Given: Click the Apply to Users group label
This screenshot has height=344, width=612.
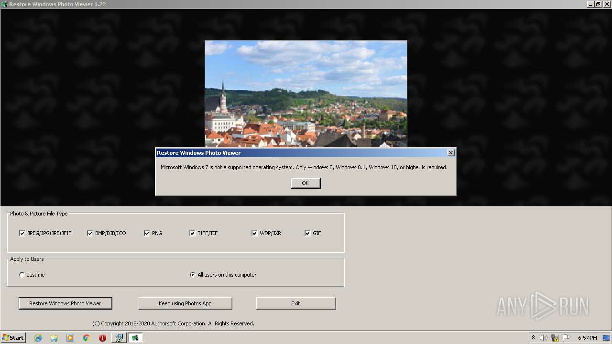Looking at the screenshot, I should click(x=27, y=259).
